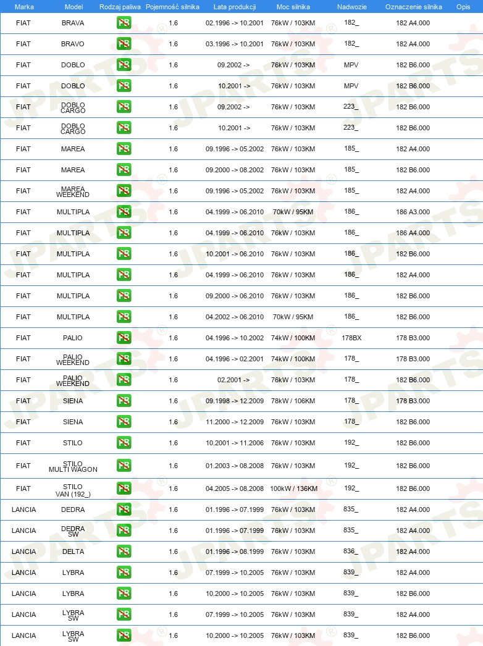Screen dimensions: 483x646
Task: Select fuel icon in LANCIA DEDRA 835_ row
Action: click(x=124, y=510)
